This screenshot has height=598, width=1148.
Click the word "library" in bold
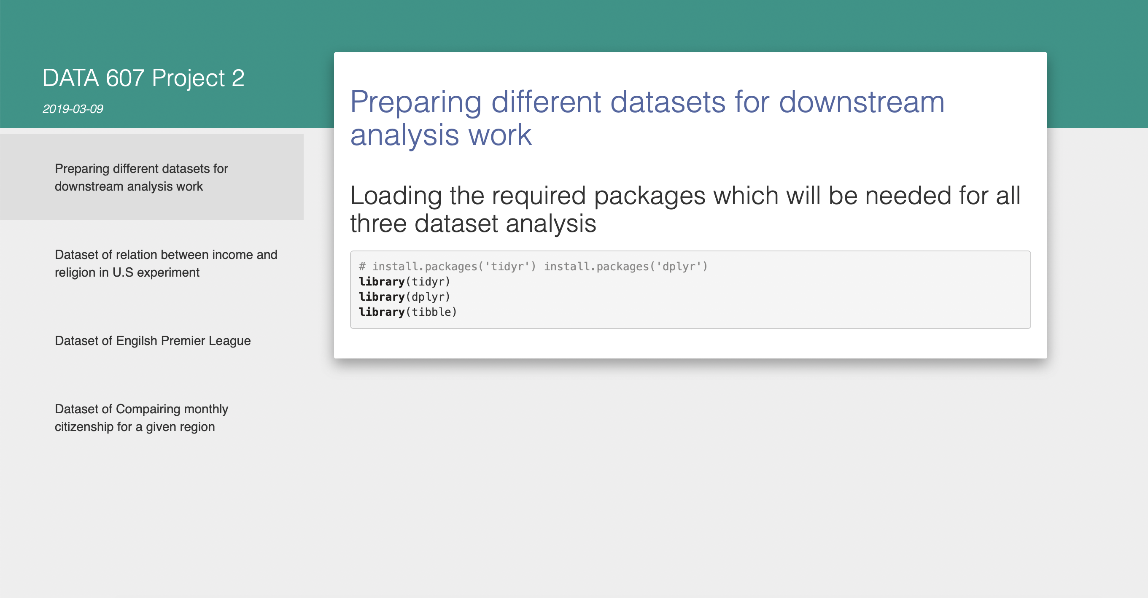pyautogui.click(x=382, y=281)
